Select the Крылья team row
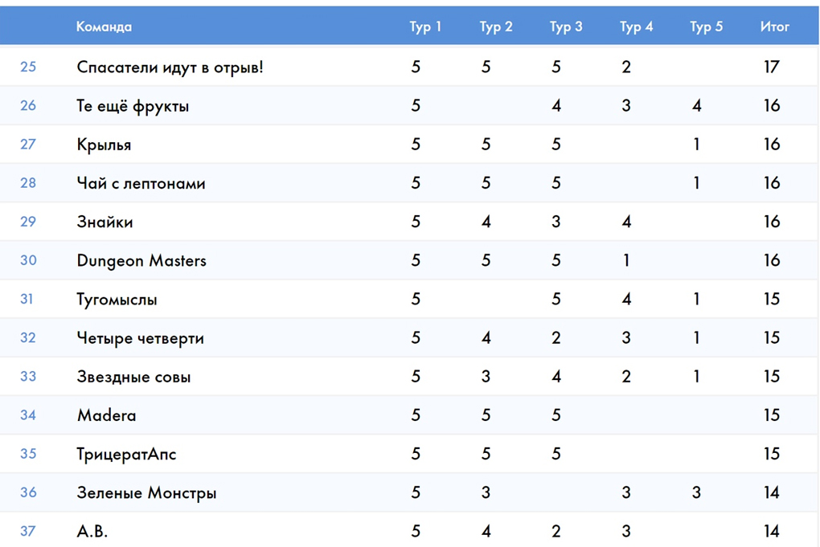Image resolution: width=820 pixels, height=547 pixels. point(410,145)
